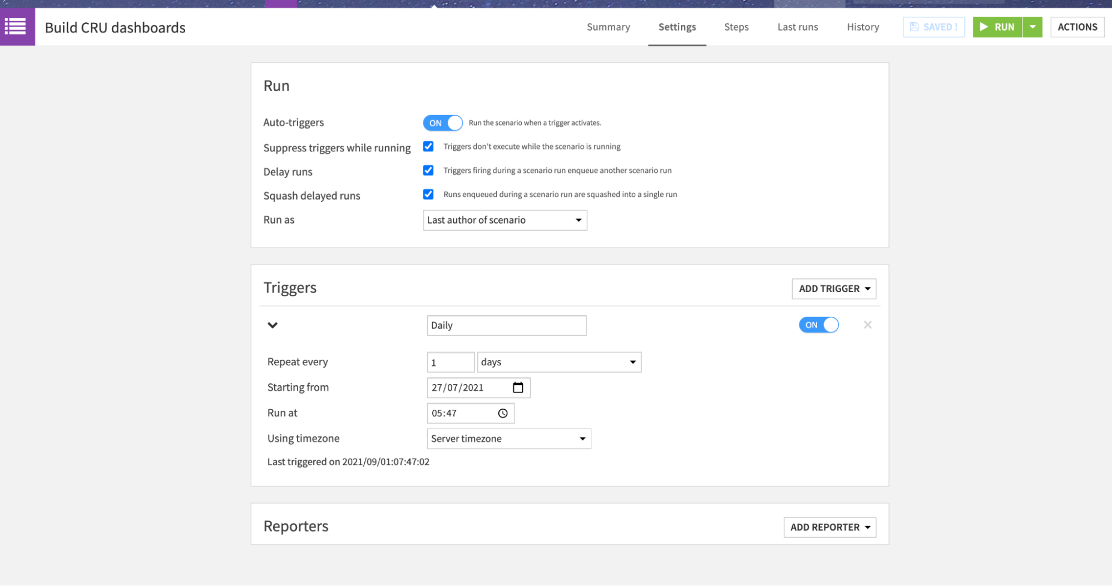Click the Run at time field
The height and width of the screenshot is (586, 1112).
coord(471,413)
